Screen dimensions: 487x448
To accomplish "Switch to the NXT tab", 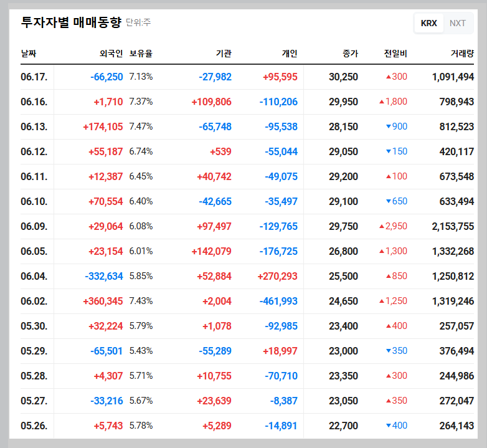I will tap(458, 23).
